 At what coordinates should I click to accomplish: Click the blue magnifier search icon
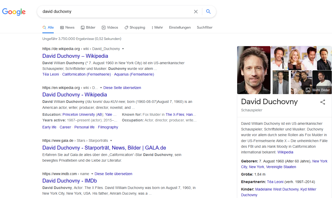[208, 12]
